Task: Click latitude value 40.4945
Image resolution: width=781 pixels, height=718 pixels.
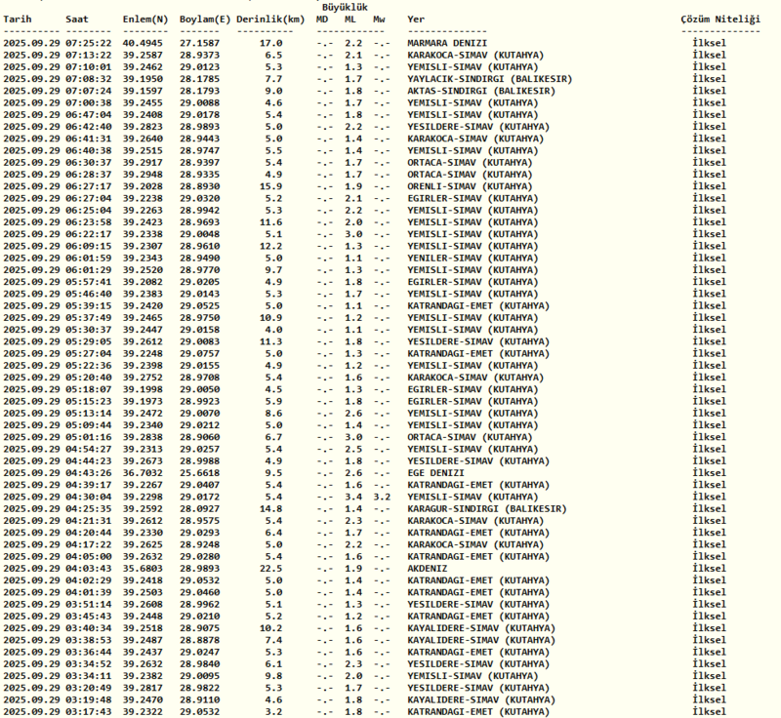Action: pyautogui.click(x=143, y=43)
